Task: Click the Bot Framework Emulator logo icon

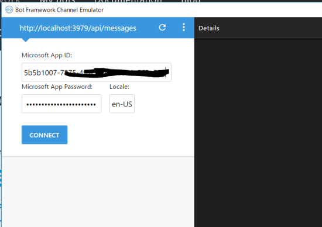Action: 9,9
